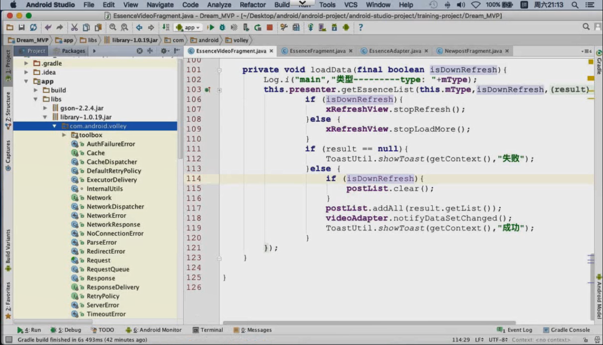
Task: Open the app run configuration dropdown
Action: tap(188, 27)
